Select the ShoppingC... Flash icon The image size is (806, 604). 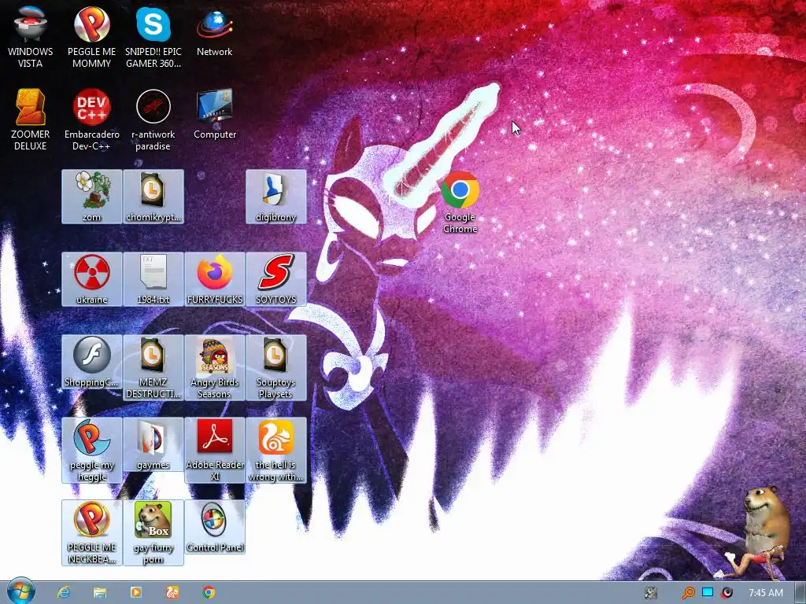tap(91, 362)
